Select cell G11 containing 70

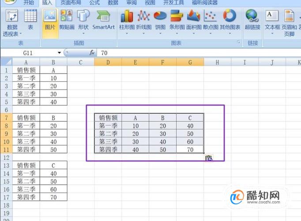tap(190, 150)
